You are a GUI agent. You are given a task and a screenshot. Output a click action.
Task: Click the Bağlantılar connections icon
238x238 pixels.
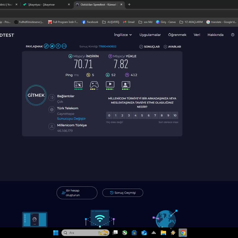point(52,97)
